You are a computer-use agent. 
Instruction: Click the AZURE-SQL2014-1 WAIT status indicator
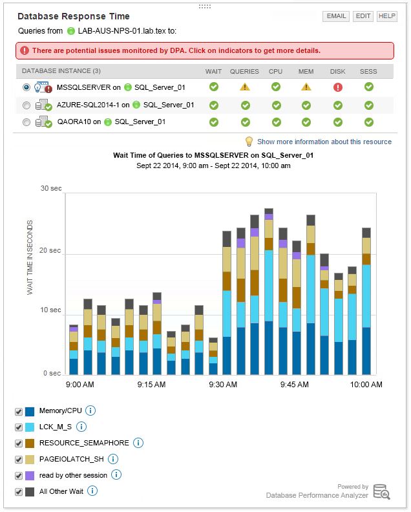pyautogui.click(x=214, y=105)
